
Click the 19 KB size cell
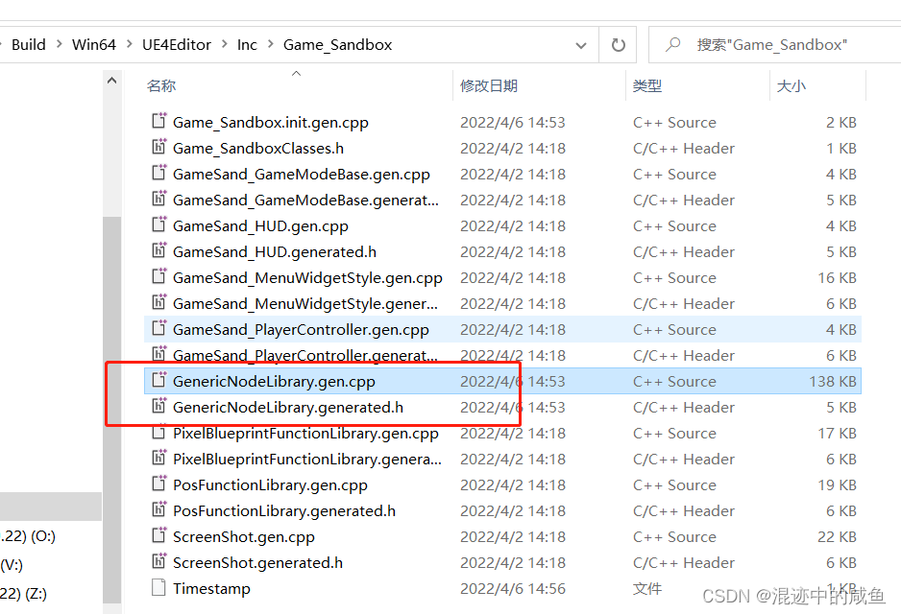tap(838, 484)
